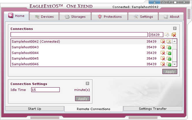Select the Remote Connections bottom tab

(x=94, y=109)
